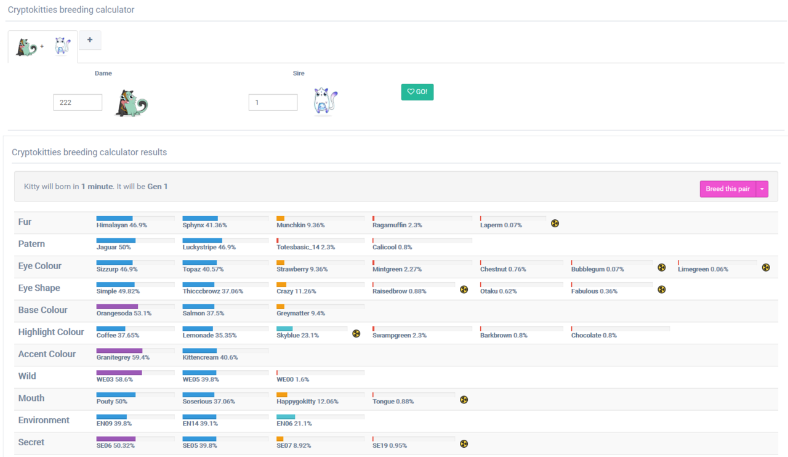The height and width of the screenshot is (457, 788).
Task: Click the Sphynx 41.36% label
Action: pos(205,225)
